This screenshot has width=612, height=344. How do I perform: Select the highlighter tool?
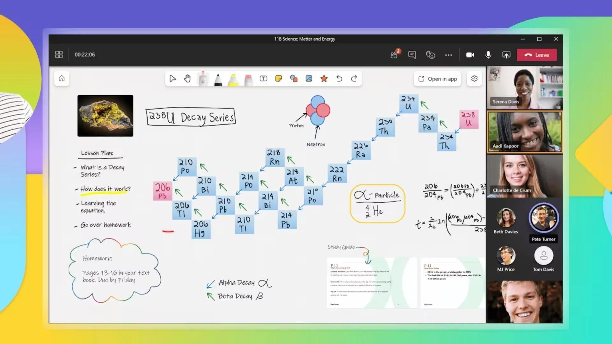click(233, 79)
